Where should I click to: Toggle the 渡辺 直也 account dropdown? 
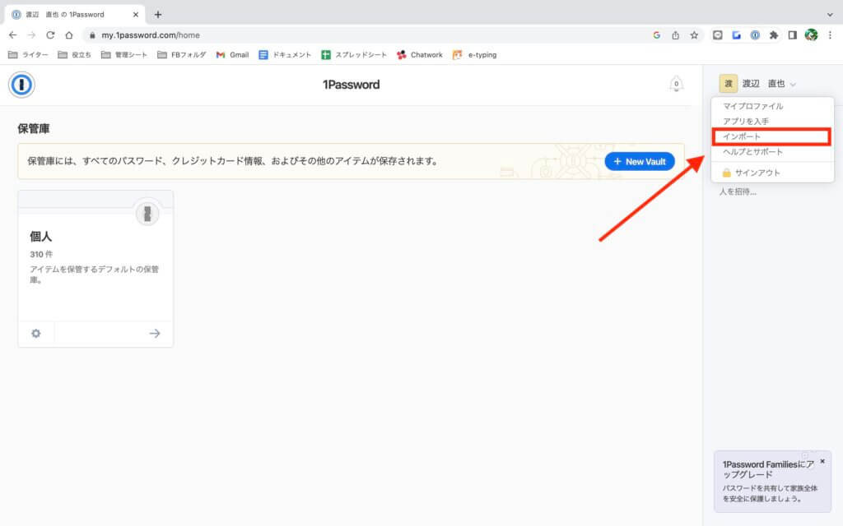click(757, 84)
